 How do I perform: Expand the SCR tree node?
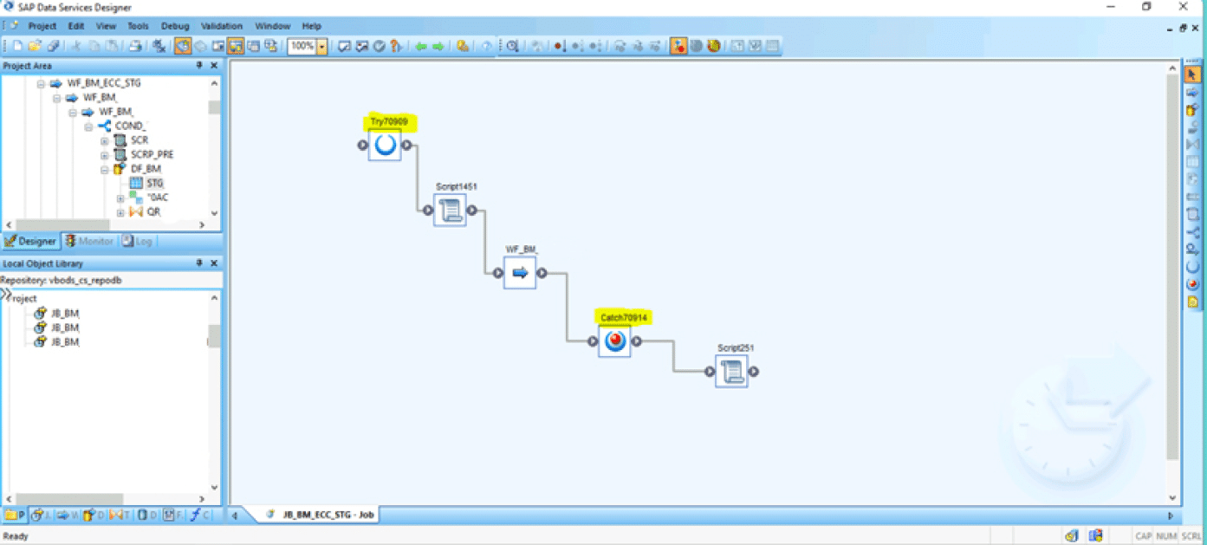(105, 140)
